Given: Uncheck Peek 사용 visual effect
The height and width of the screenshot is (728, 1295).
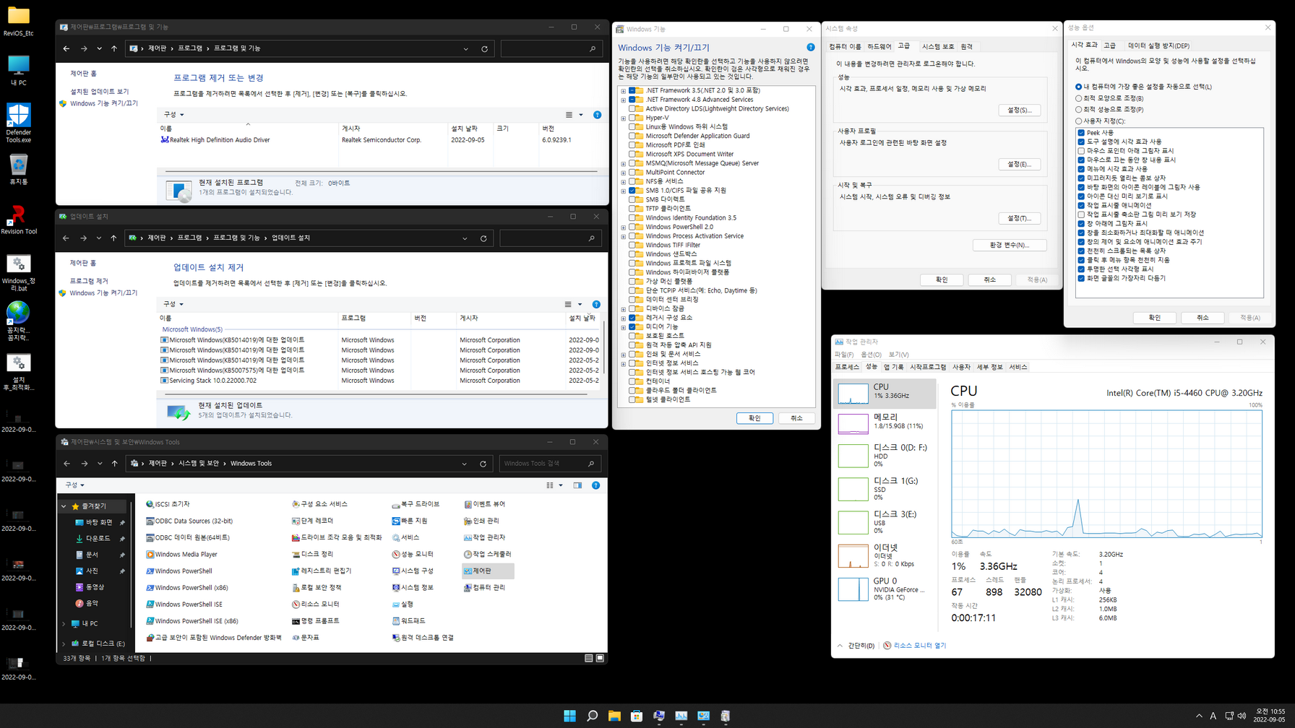Looking at the screenshot, I should (1081, 133).
